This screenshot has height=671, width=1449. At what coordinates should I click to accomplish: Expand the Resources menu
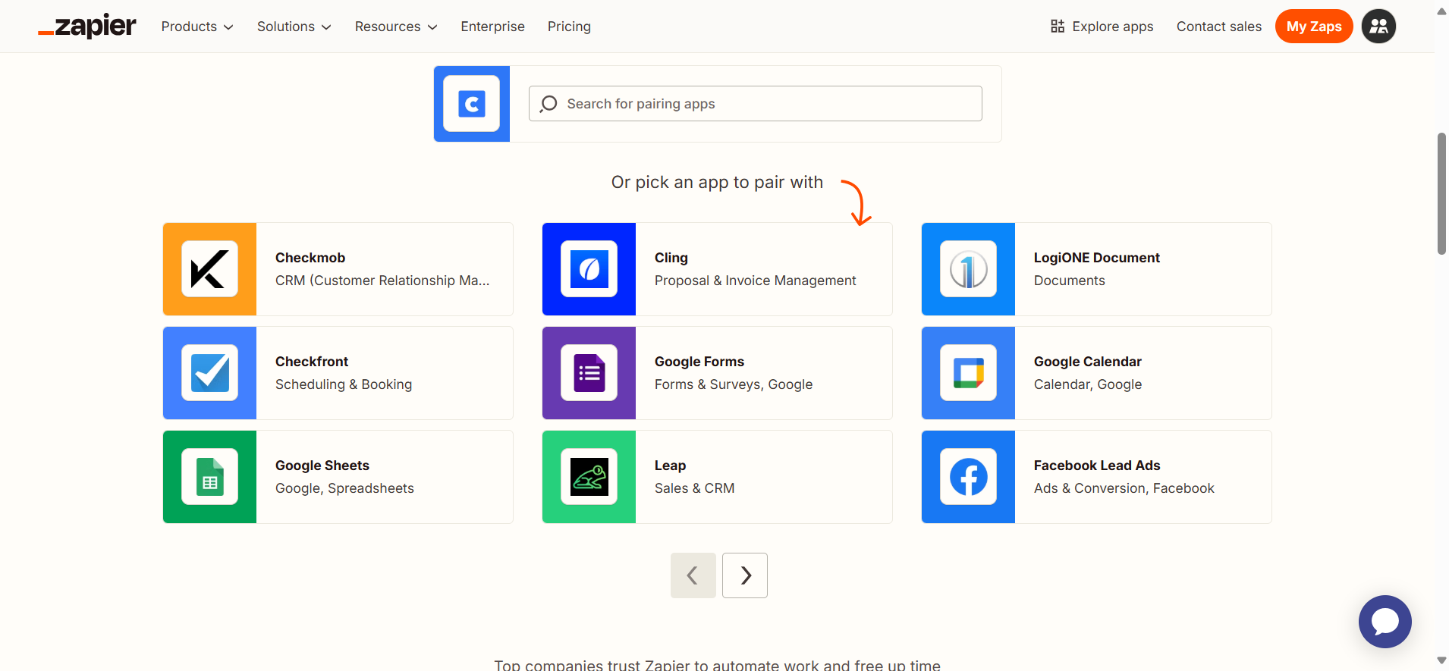tap(396, 27)
